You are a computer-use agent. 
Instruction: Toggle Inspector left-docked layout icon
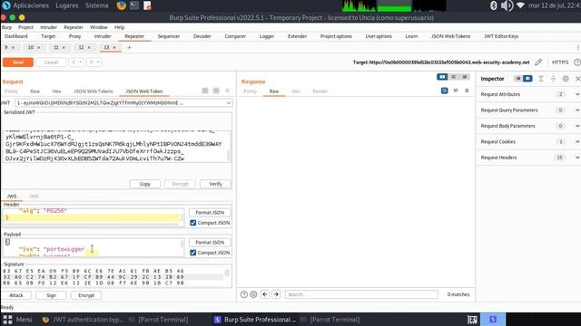point(518,79)
